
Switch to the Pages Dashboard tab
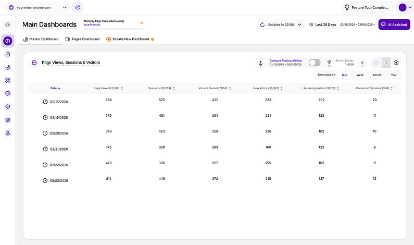click(x=82, y=39)
